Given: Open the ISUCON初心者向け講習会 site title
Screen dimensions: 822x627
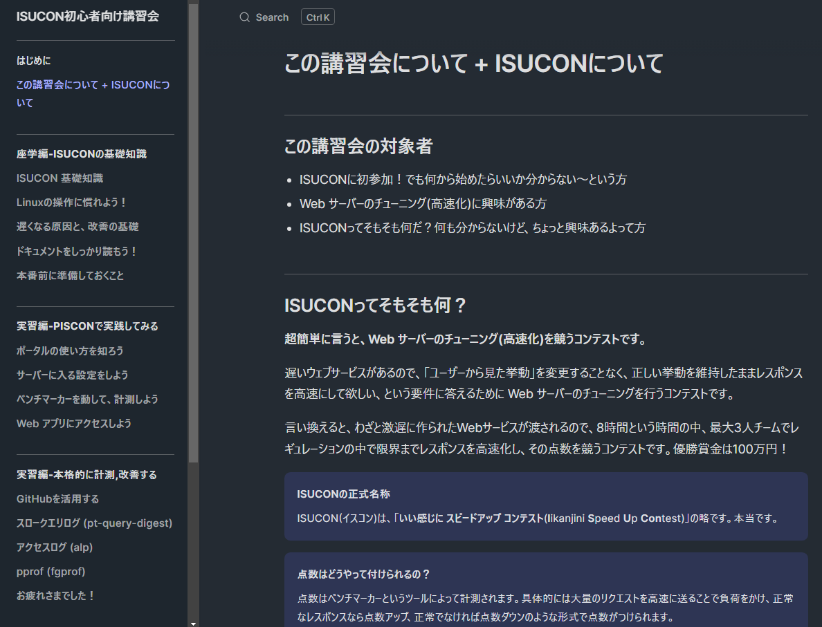Looking at the screenshot, I should click(x=88, y=16).
